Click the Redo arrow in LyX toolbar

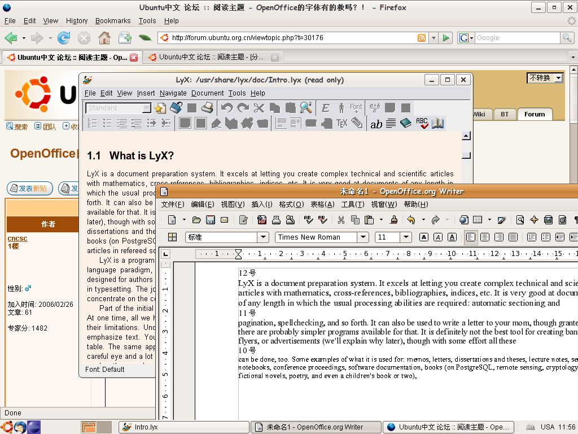[243, 108]
